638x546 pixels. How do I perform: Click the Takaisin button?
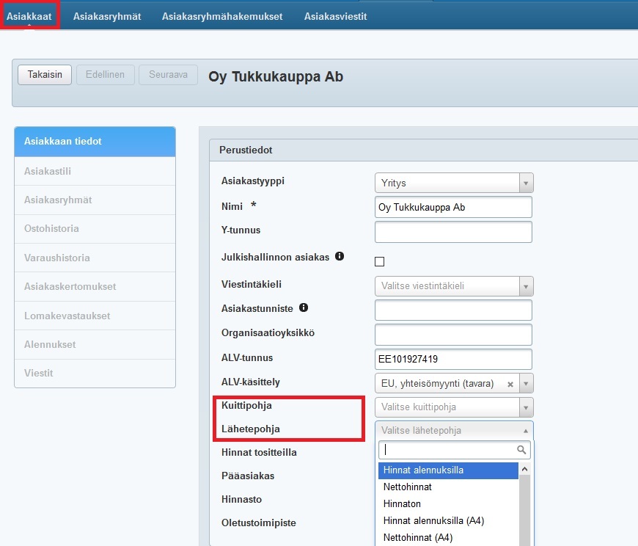[x=45, y=75]
